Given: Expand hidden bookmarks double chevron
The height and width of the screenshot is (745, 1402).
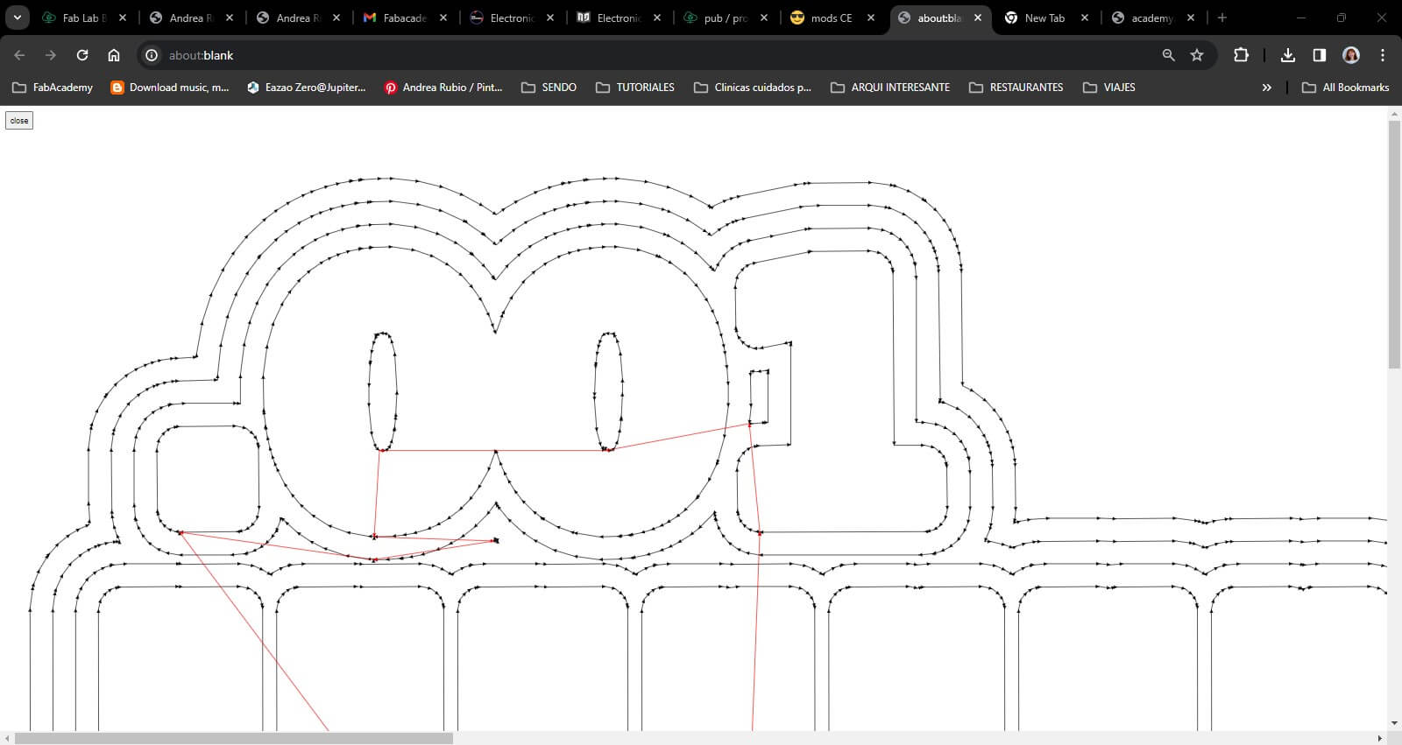Looking at the screenshot, I should point(1266,88).
